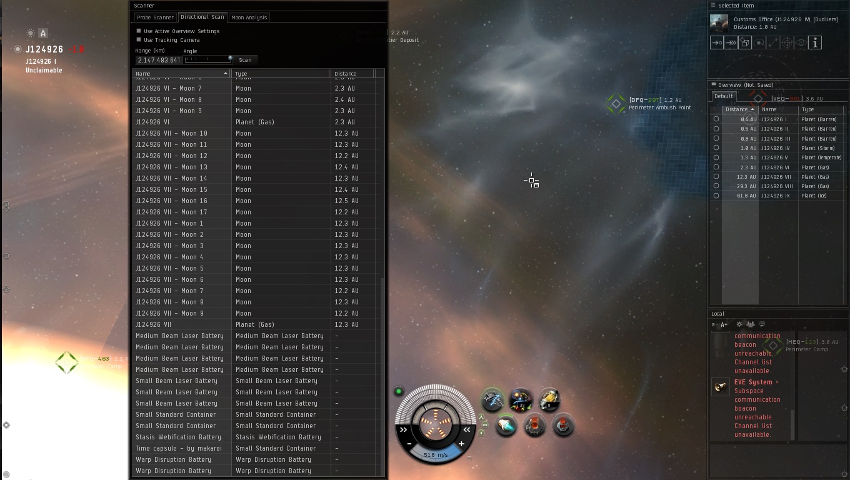
Task: Increase ship speed with the plus button
Action: [x=461, y=444]
